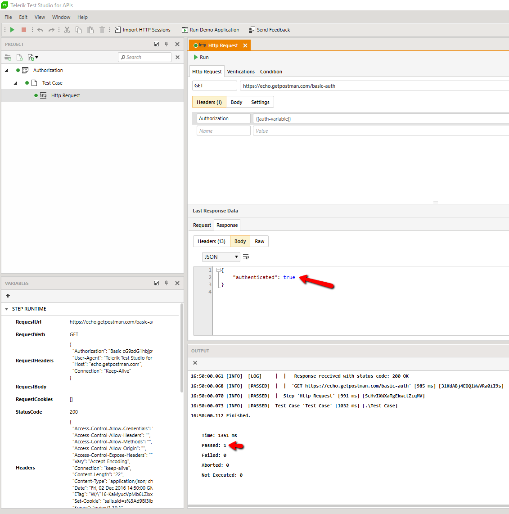This screenshot has height=514, width=509.
Task: Close the Http Request document tab
Action: point(245,45)
